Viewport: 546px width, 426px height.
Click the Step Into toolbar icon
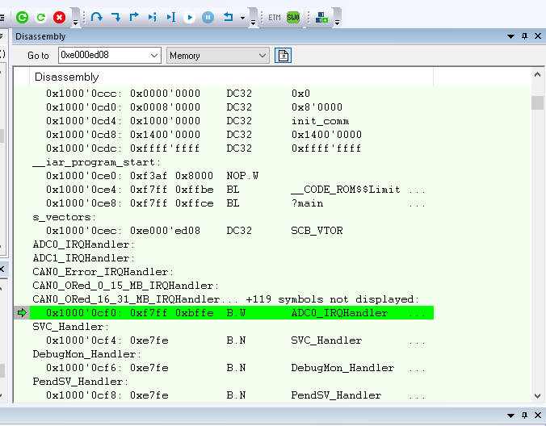click(x=115, y=17)
